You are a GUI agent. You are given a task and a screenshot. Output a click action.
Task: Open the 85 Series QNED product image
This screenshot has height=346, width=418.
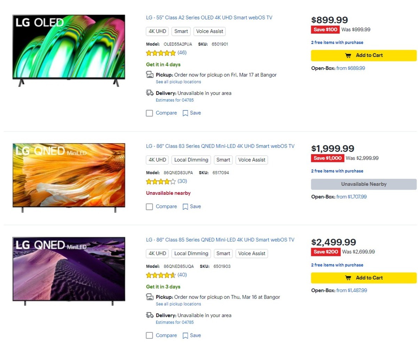69,271
